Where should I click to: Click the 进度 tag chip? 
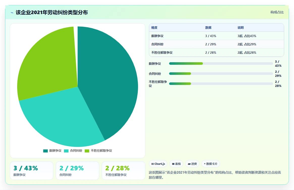click(x=192, y=164)
